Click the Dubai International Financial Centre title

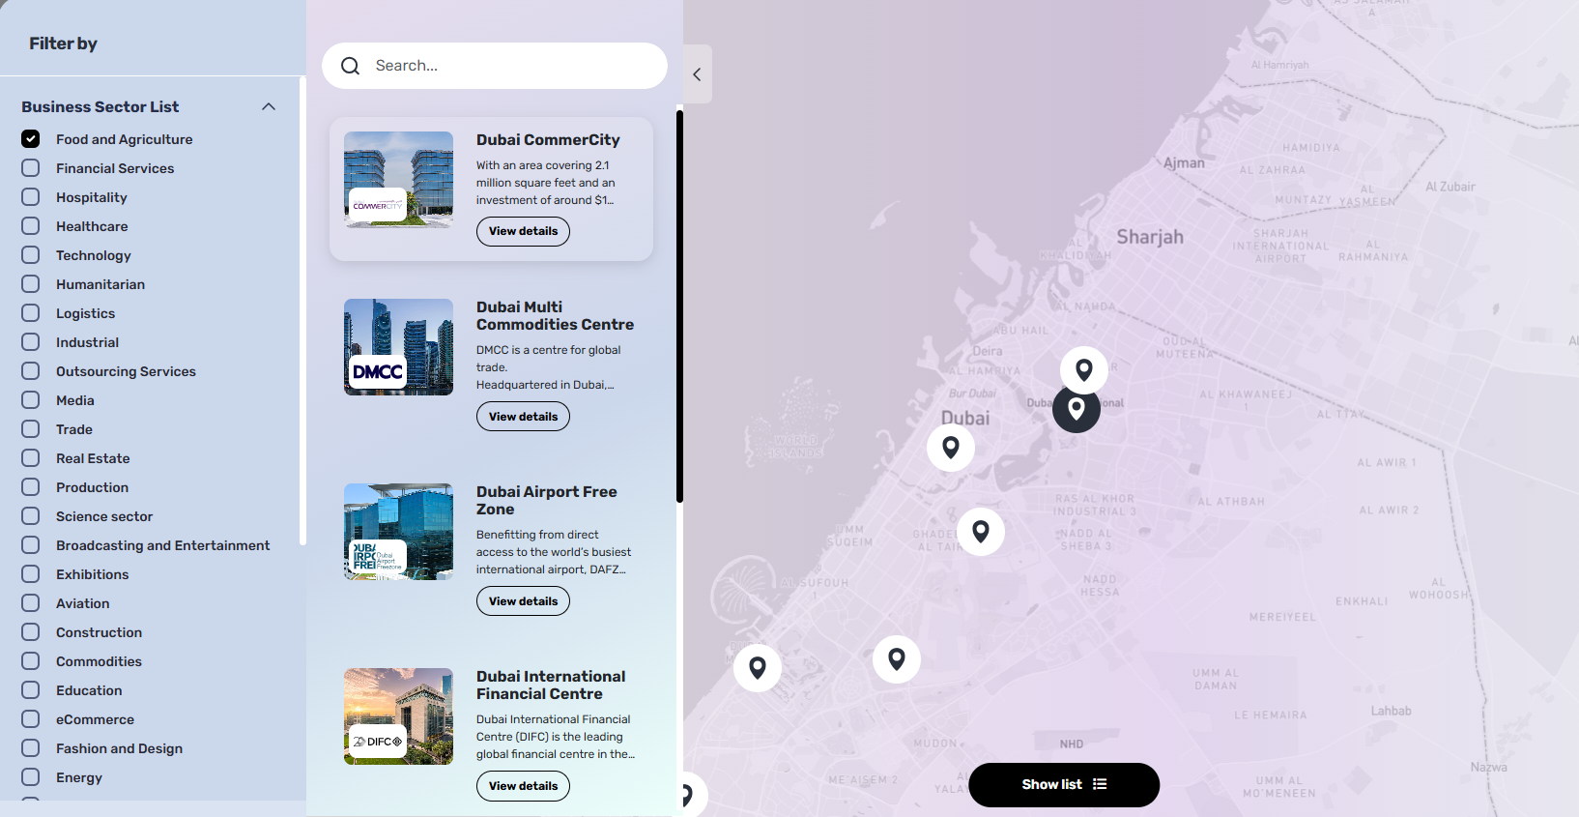click(551, 685)
